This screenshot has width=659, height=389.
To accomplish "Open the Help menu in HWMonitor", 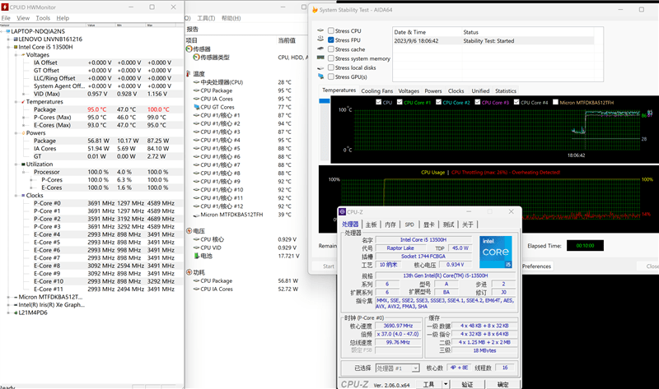I will pyautogui.click(x=63, y=18).
